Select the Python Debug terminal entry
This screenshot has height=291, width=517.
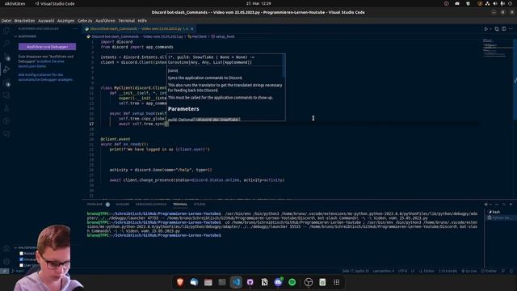coord(499,217)
